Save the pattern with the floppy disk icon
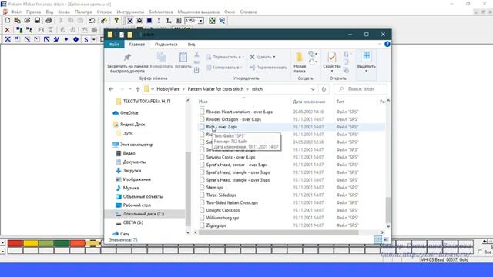This screenshot has width=493, height=277. click(37, 21)
